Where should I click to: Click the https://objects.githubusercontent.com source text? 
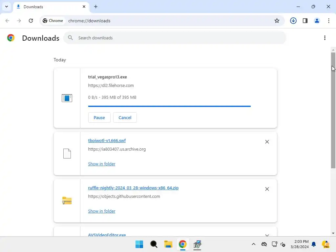coord(124,197)
